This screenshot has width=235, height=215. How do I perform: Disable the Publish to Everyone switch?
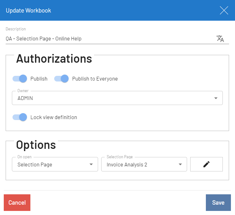pyautogui.click(x=61, y=79)
